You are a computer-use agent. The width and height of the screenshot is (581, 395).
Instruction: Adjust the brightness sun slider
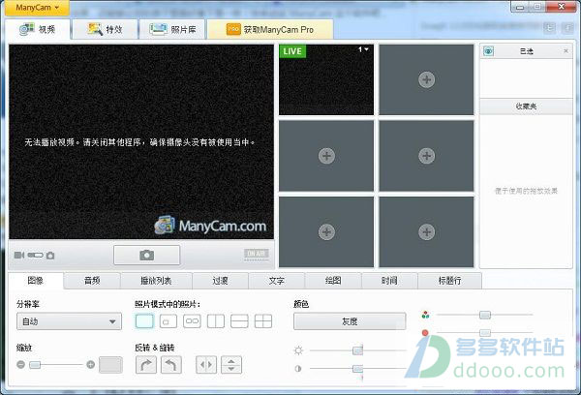tap(357, 350)
